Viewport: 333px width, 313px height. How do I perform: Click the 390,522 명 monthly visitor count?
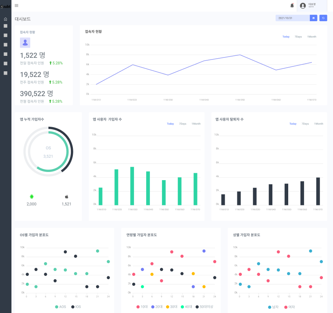point(36,94)
